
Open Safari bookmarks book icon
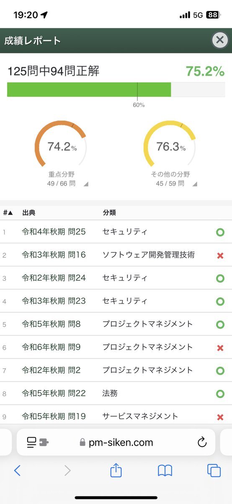tap(165, 470)
